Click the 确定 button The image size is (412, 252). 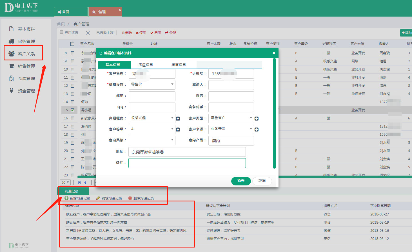click(x=241, y=181)
